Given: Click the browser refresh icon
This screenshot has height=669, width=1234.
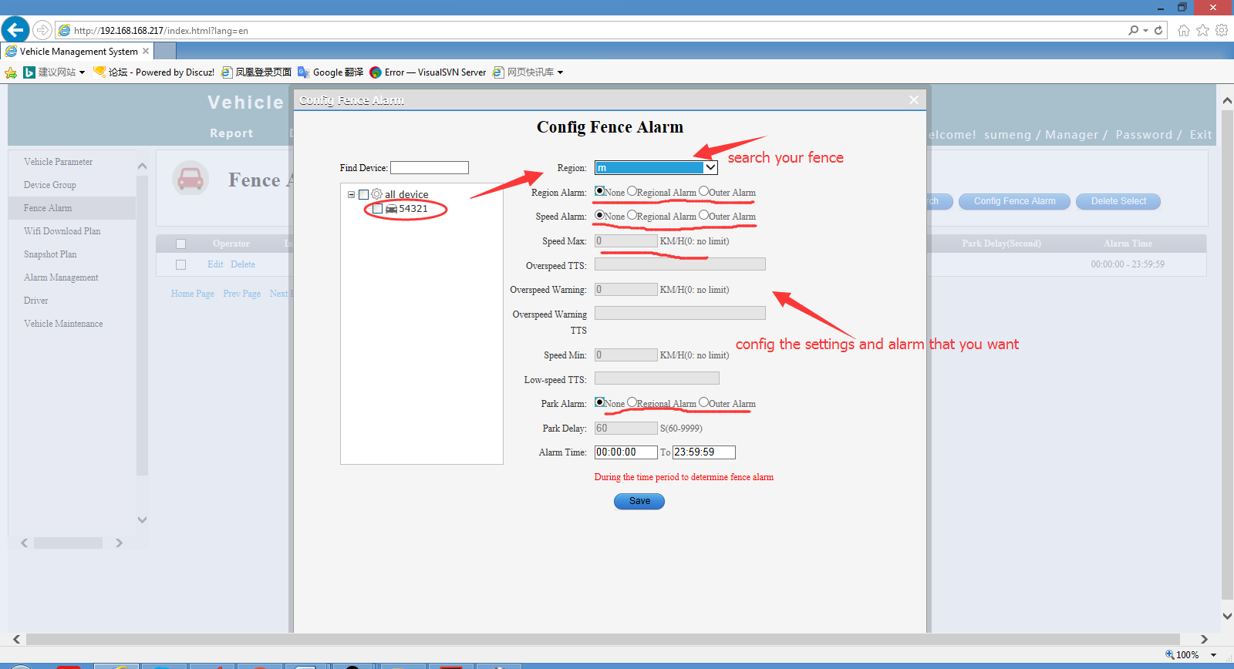Looking at the screenshot, I should pyautogui.click(x=1158, y=30).
